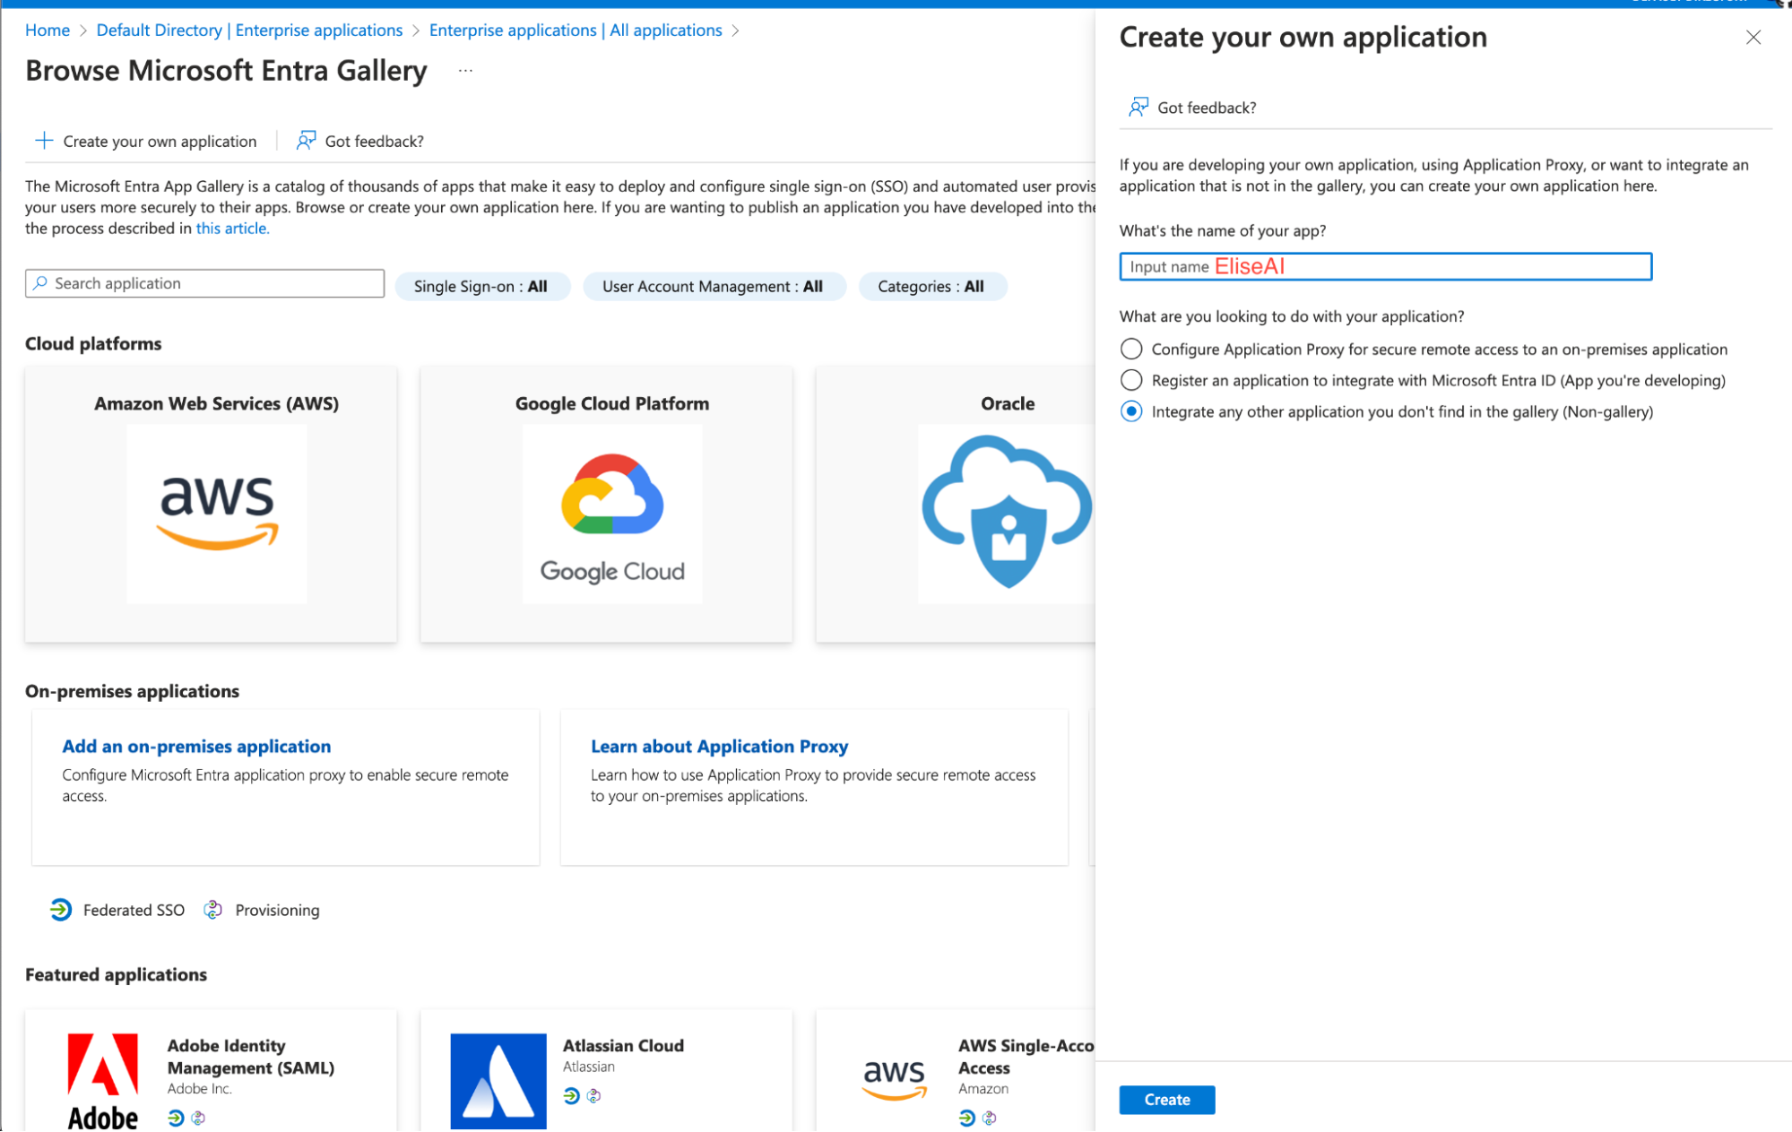This screenshot has width=1792, height=1132.
Task: Click the app name input field
Action: [x=1385, y=266]
